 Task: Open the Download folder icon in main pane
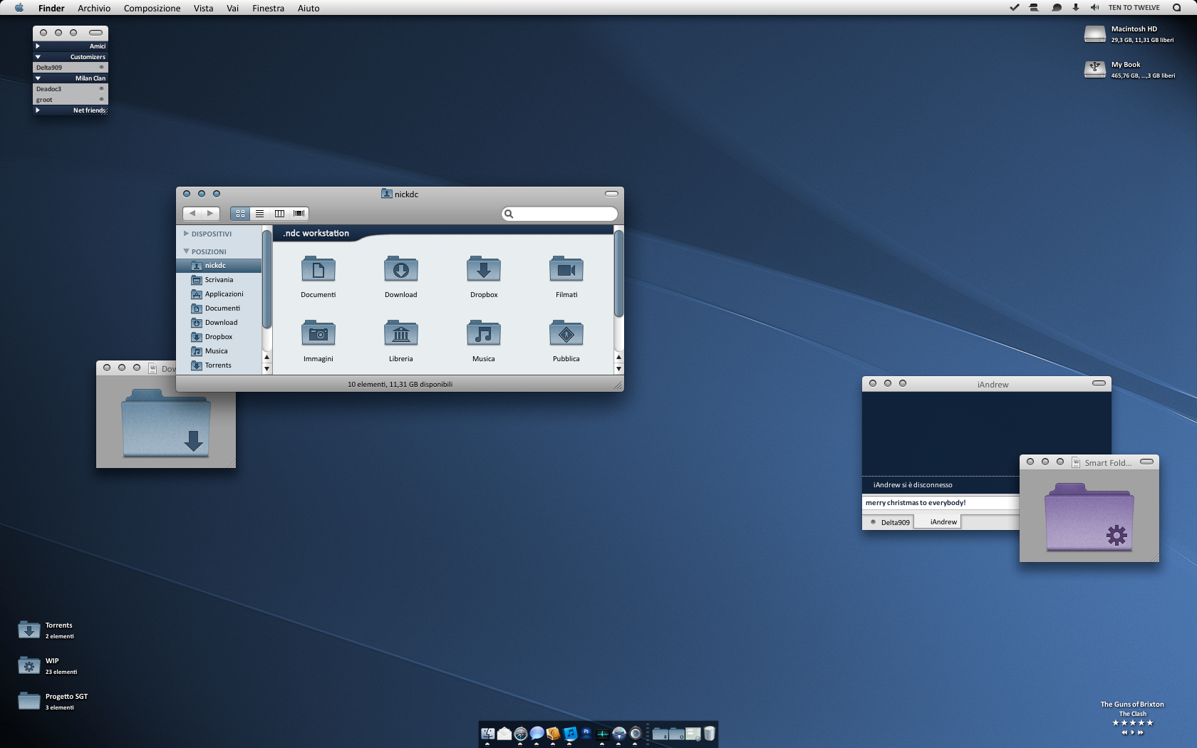pyautogui.click(x=400, y=269)
